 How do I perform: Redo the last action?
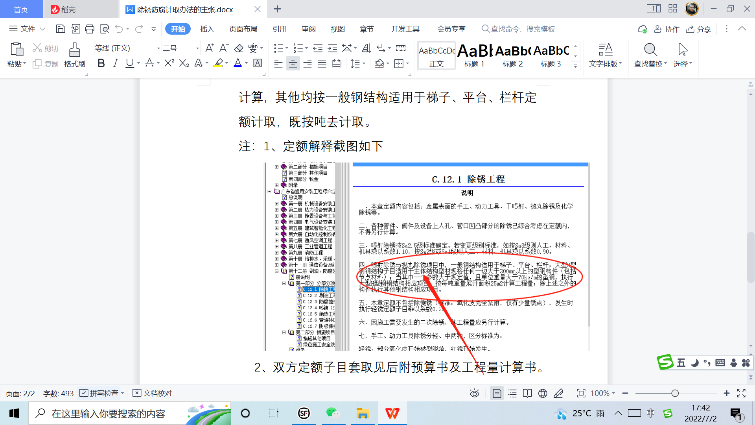pyautogui.click(x=139, y=29)
